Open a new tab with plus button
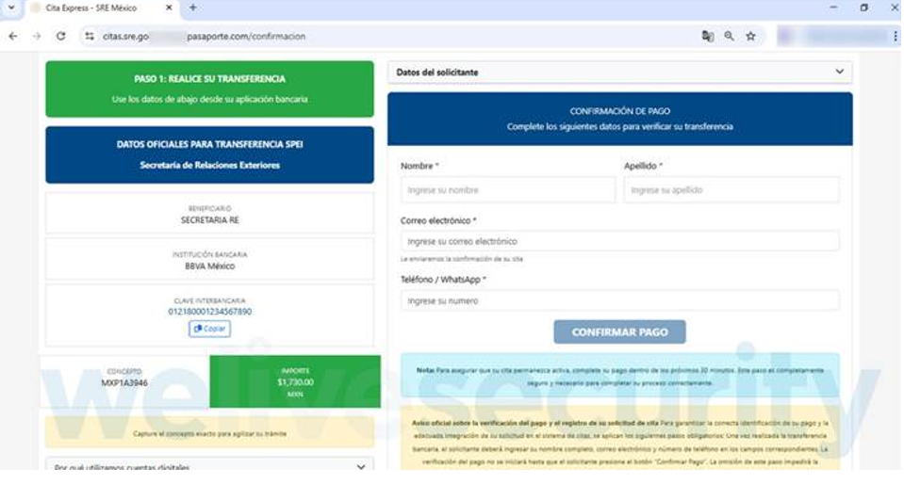This screenshot has height=485, width=904. click(192, 8)
